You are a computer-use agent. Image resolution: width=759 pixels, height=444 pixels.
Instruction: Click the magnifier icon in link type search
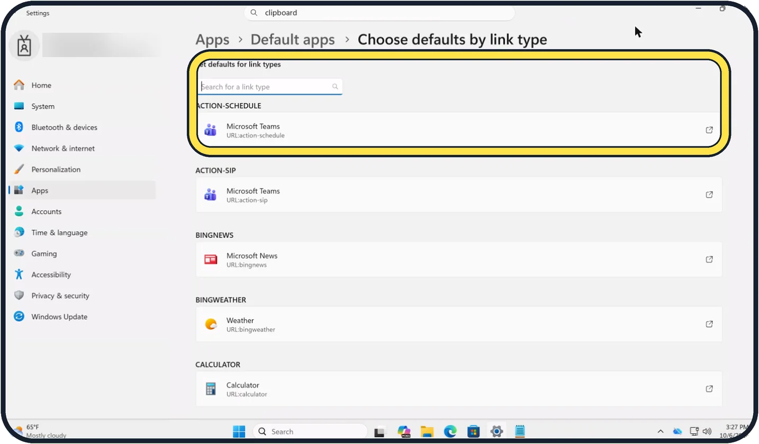(x=335, y=87)
